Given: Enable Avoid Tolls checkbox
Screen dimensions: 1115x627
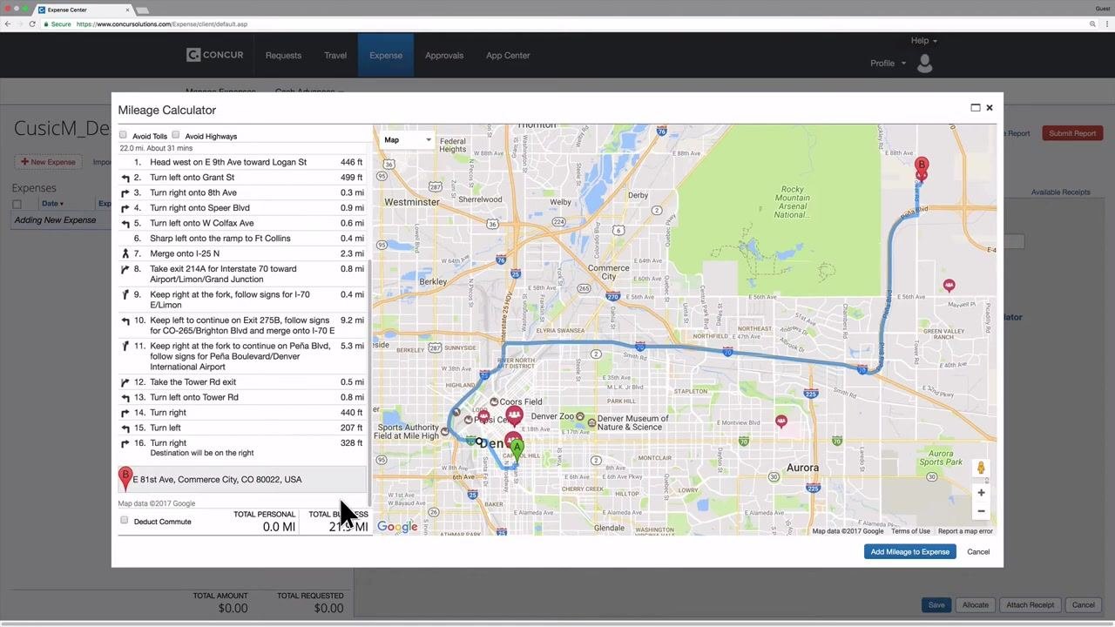Looking at the screenshot, I should (x=123, y=135).
